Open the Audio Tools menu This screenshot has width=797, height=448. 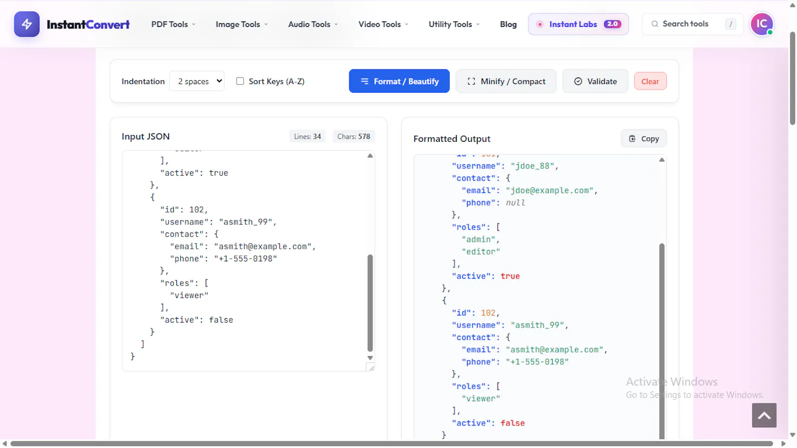[x=313, y=24]
